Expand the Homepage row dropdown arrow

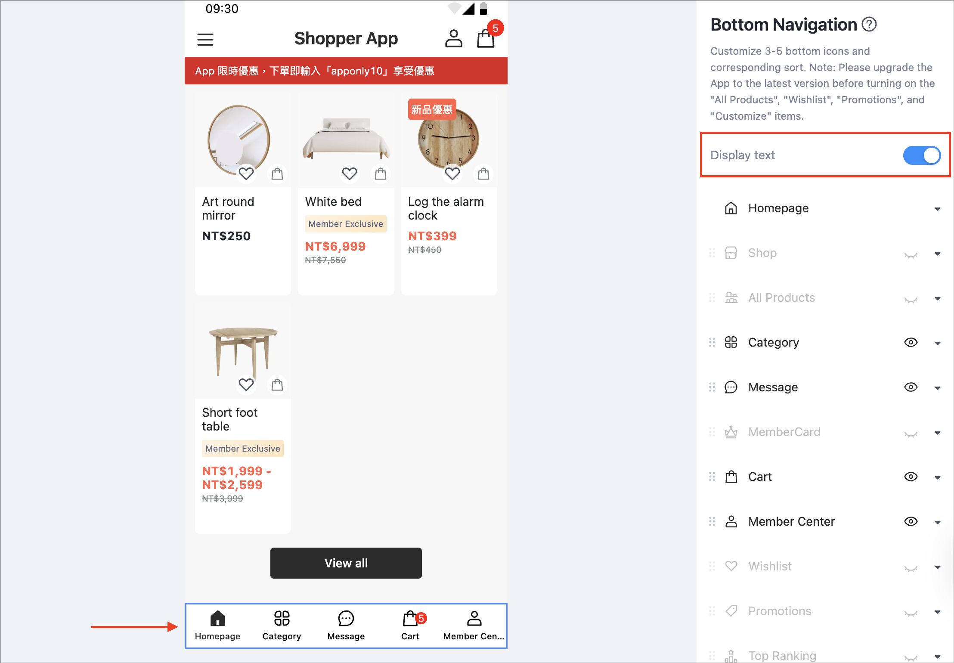938,209
